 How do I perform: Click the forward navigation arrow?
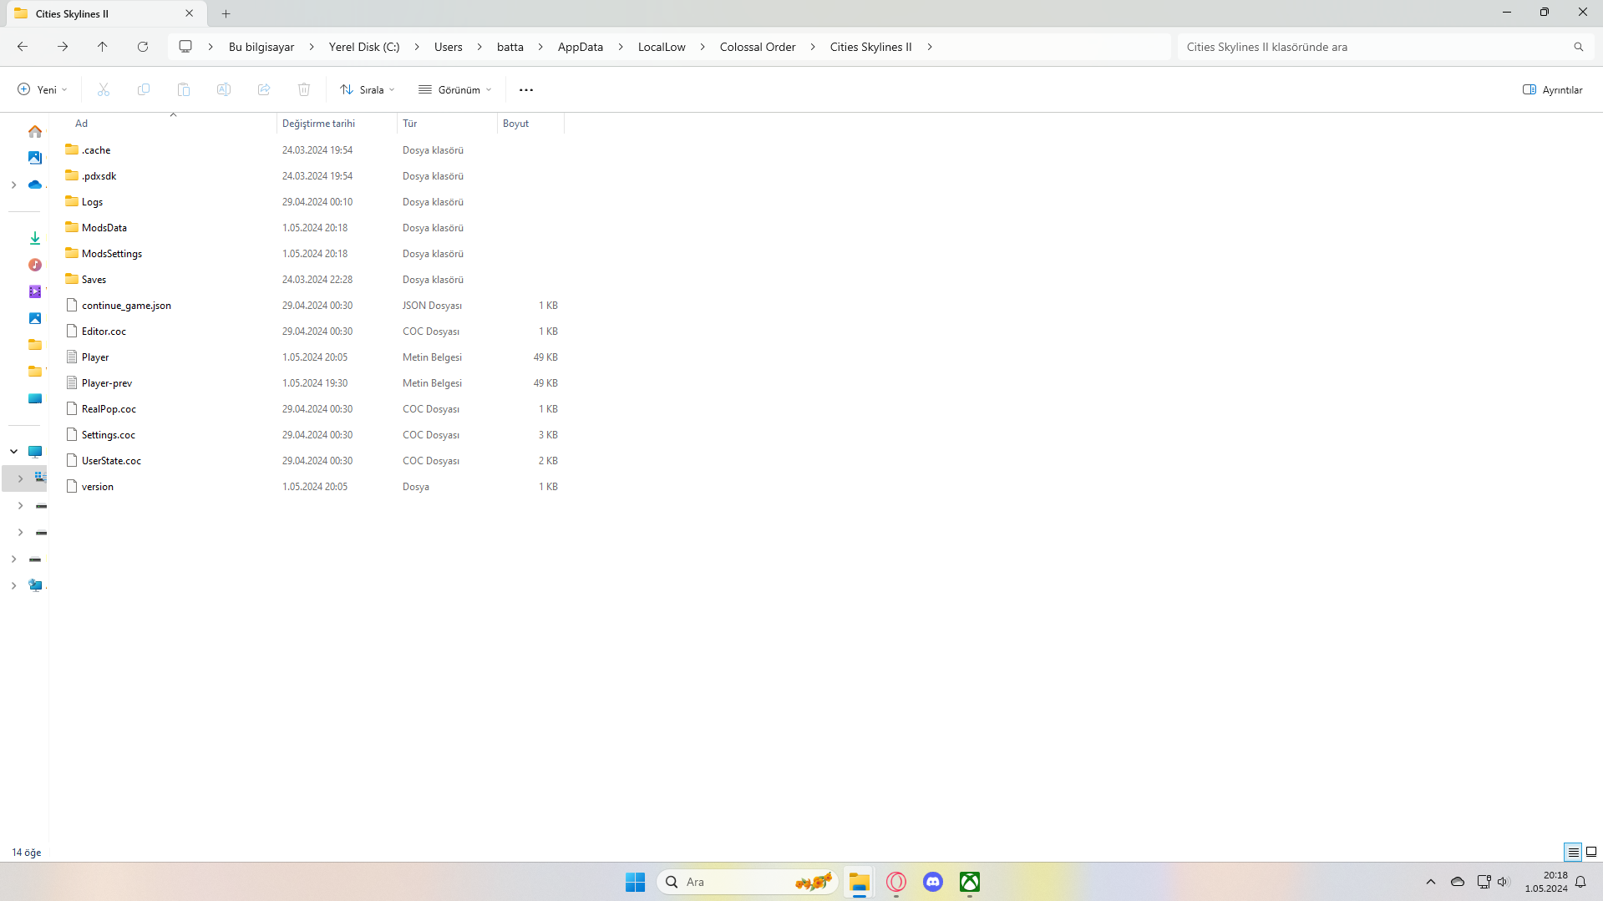63,47
